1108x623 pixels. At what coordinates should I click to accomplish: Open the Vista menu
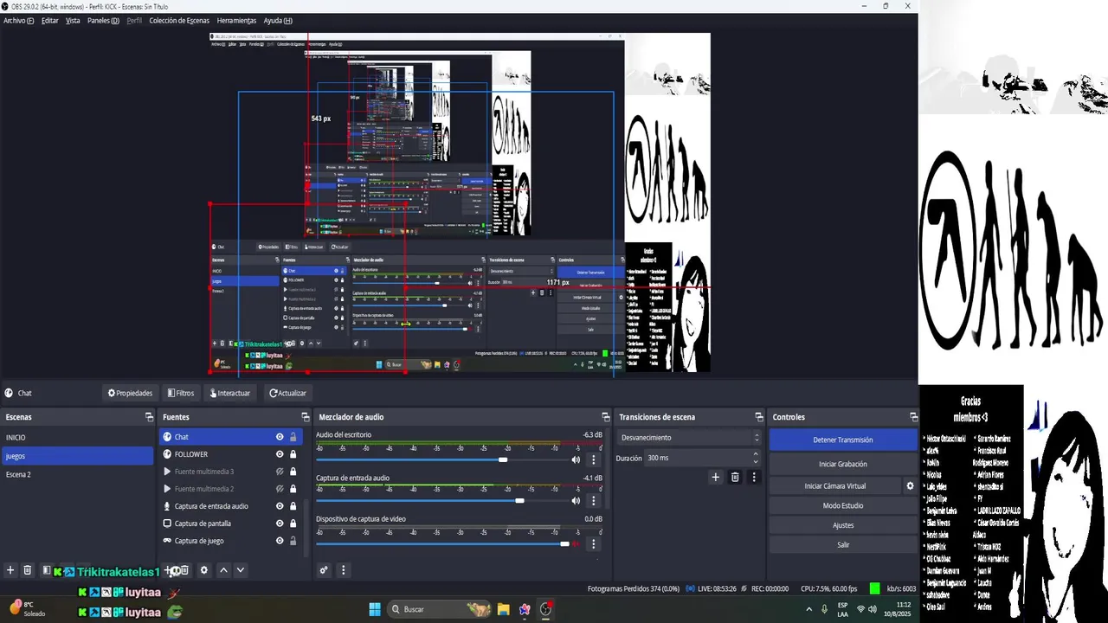73,20
